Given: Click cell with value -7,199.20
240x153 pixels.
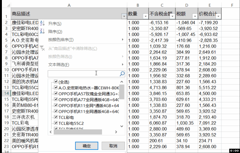Looking at the screenshot, I should 210,22.
